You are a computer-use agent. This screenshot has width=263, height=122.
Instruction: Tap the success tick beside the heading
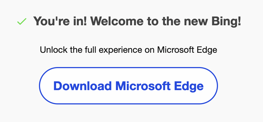(x=22, y=21)
